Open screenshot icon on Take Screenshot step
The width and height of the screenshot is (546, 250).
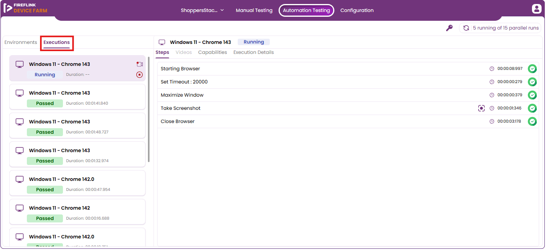[x=481, y=108]
